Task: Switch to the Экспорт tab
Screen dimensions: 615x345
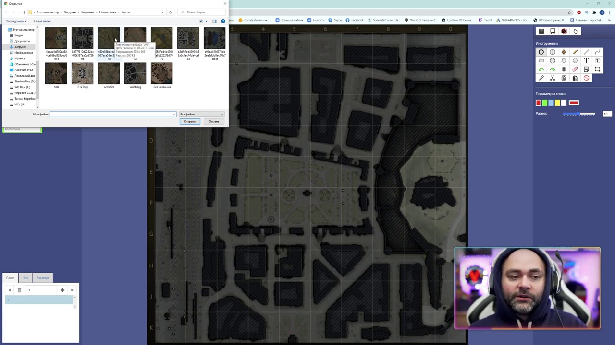Action: coord(42,278)
